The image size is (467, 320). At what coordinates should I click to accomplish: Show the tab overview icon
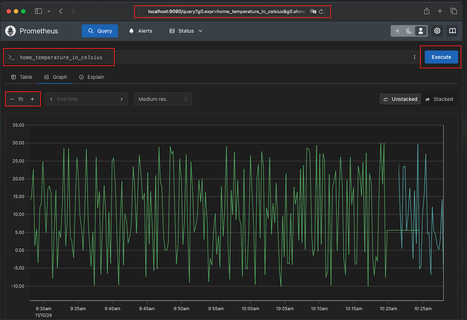point(454,11)
